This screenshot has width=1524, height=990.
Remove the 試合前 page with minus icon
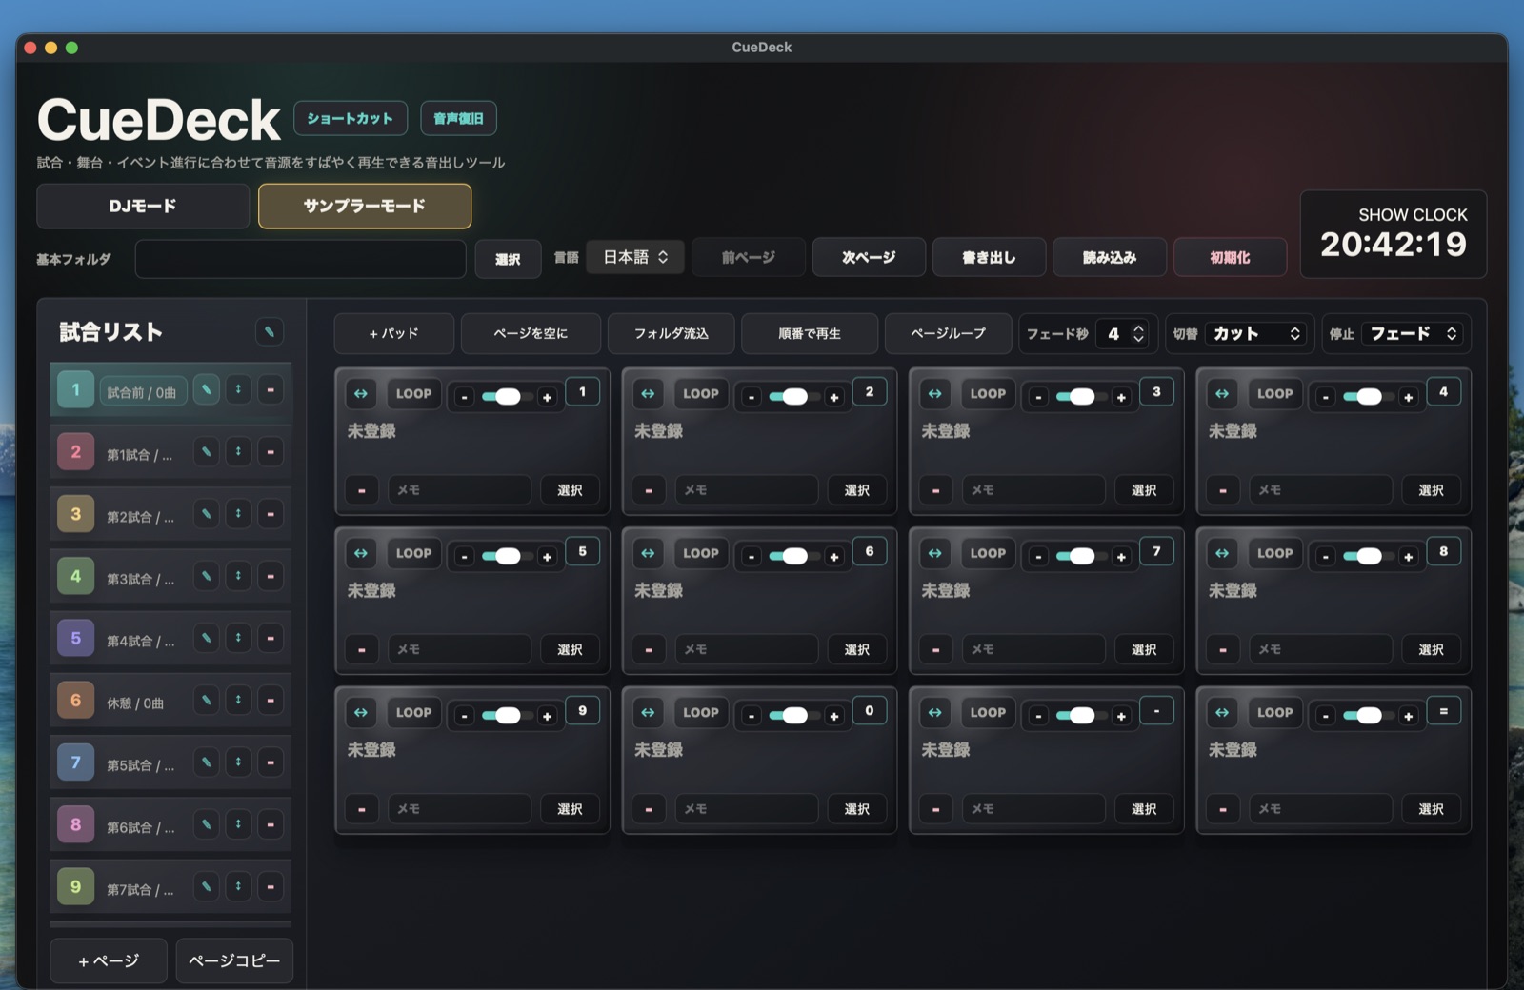click(271, 390)
